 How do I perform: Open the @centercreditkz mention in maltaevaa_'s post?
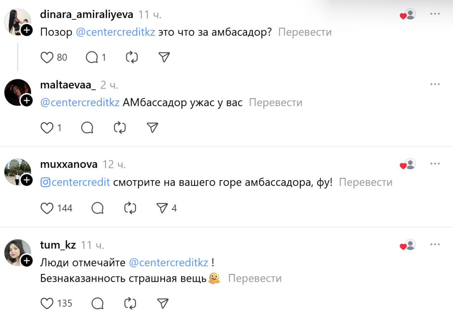tap(80, 103)
